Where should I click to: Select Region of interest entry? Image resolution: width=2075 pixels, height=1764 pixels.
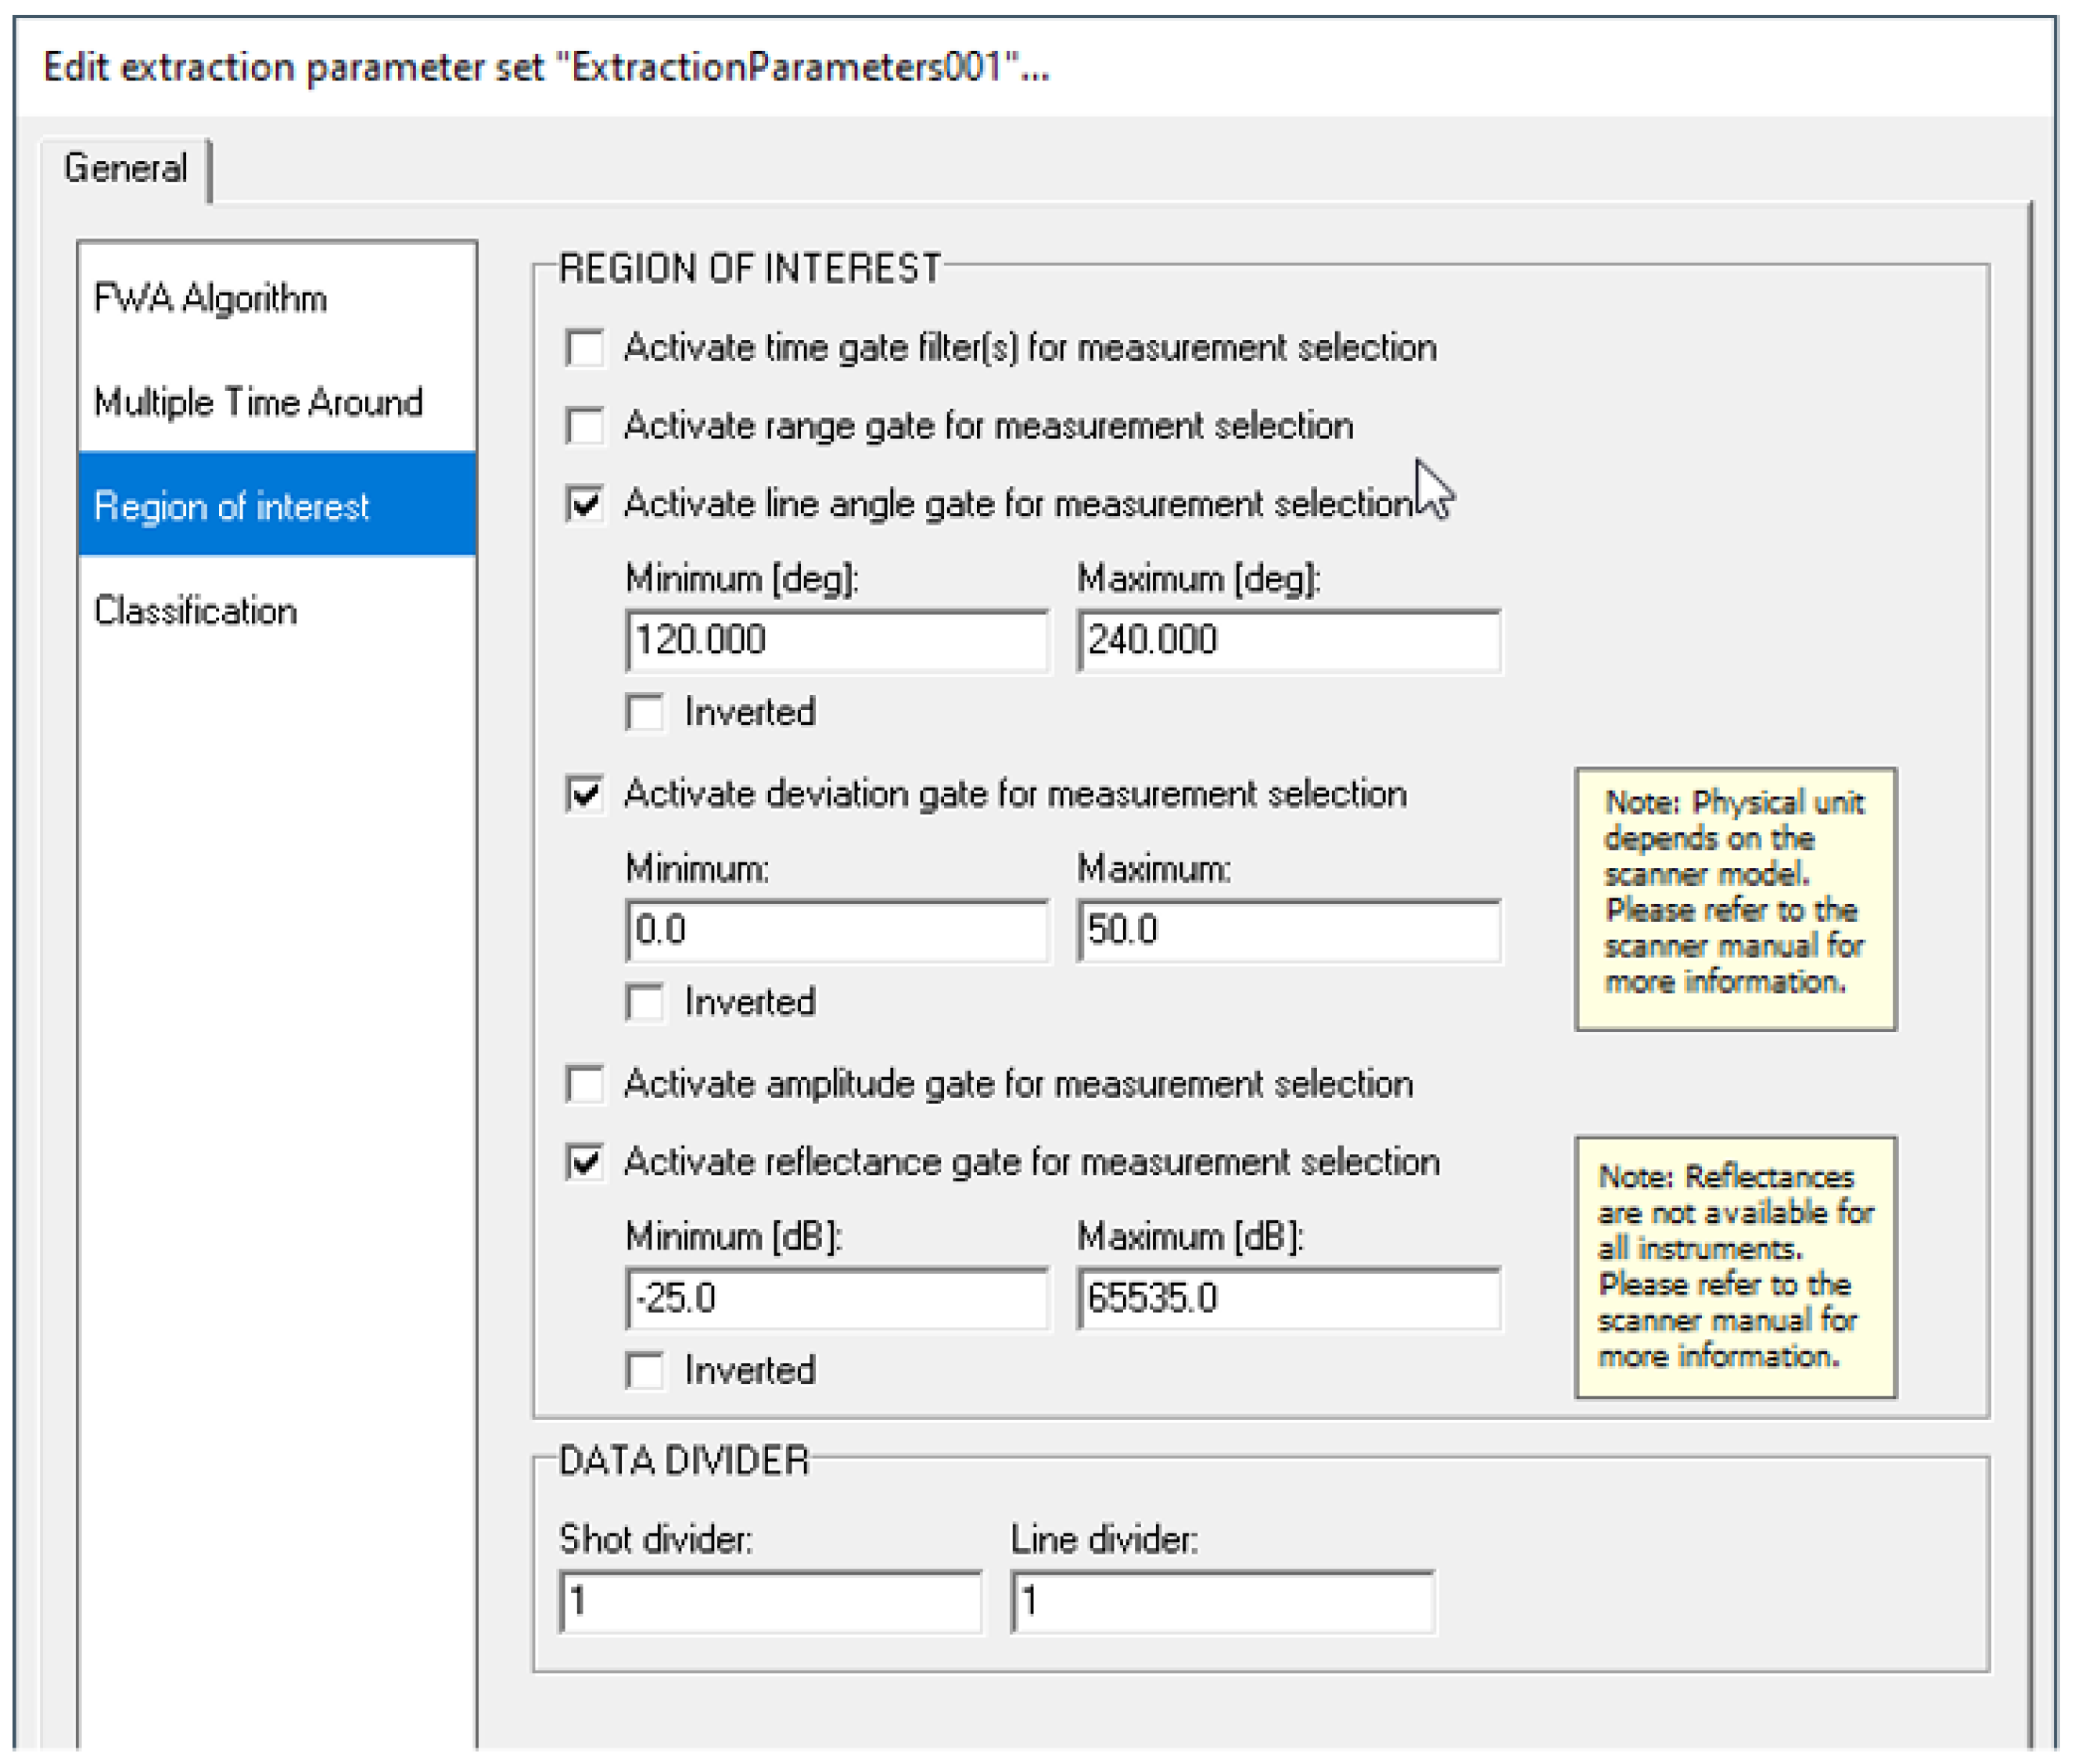[232, 506]
